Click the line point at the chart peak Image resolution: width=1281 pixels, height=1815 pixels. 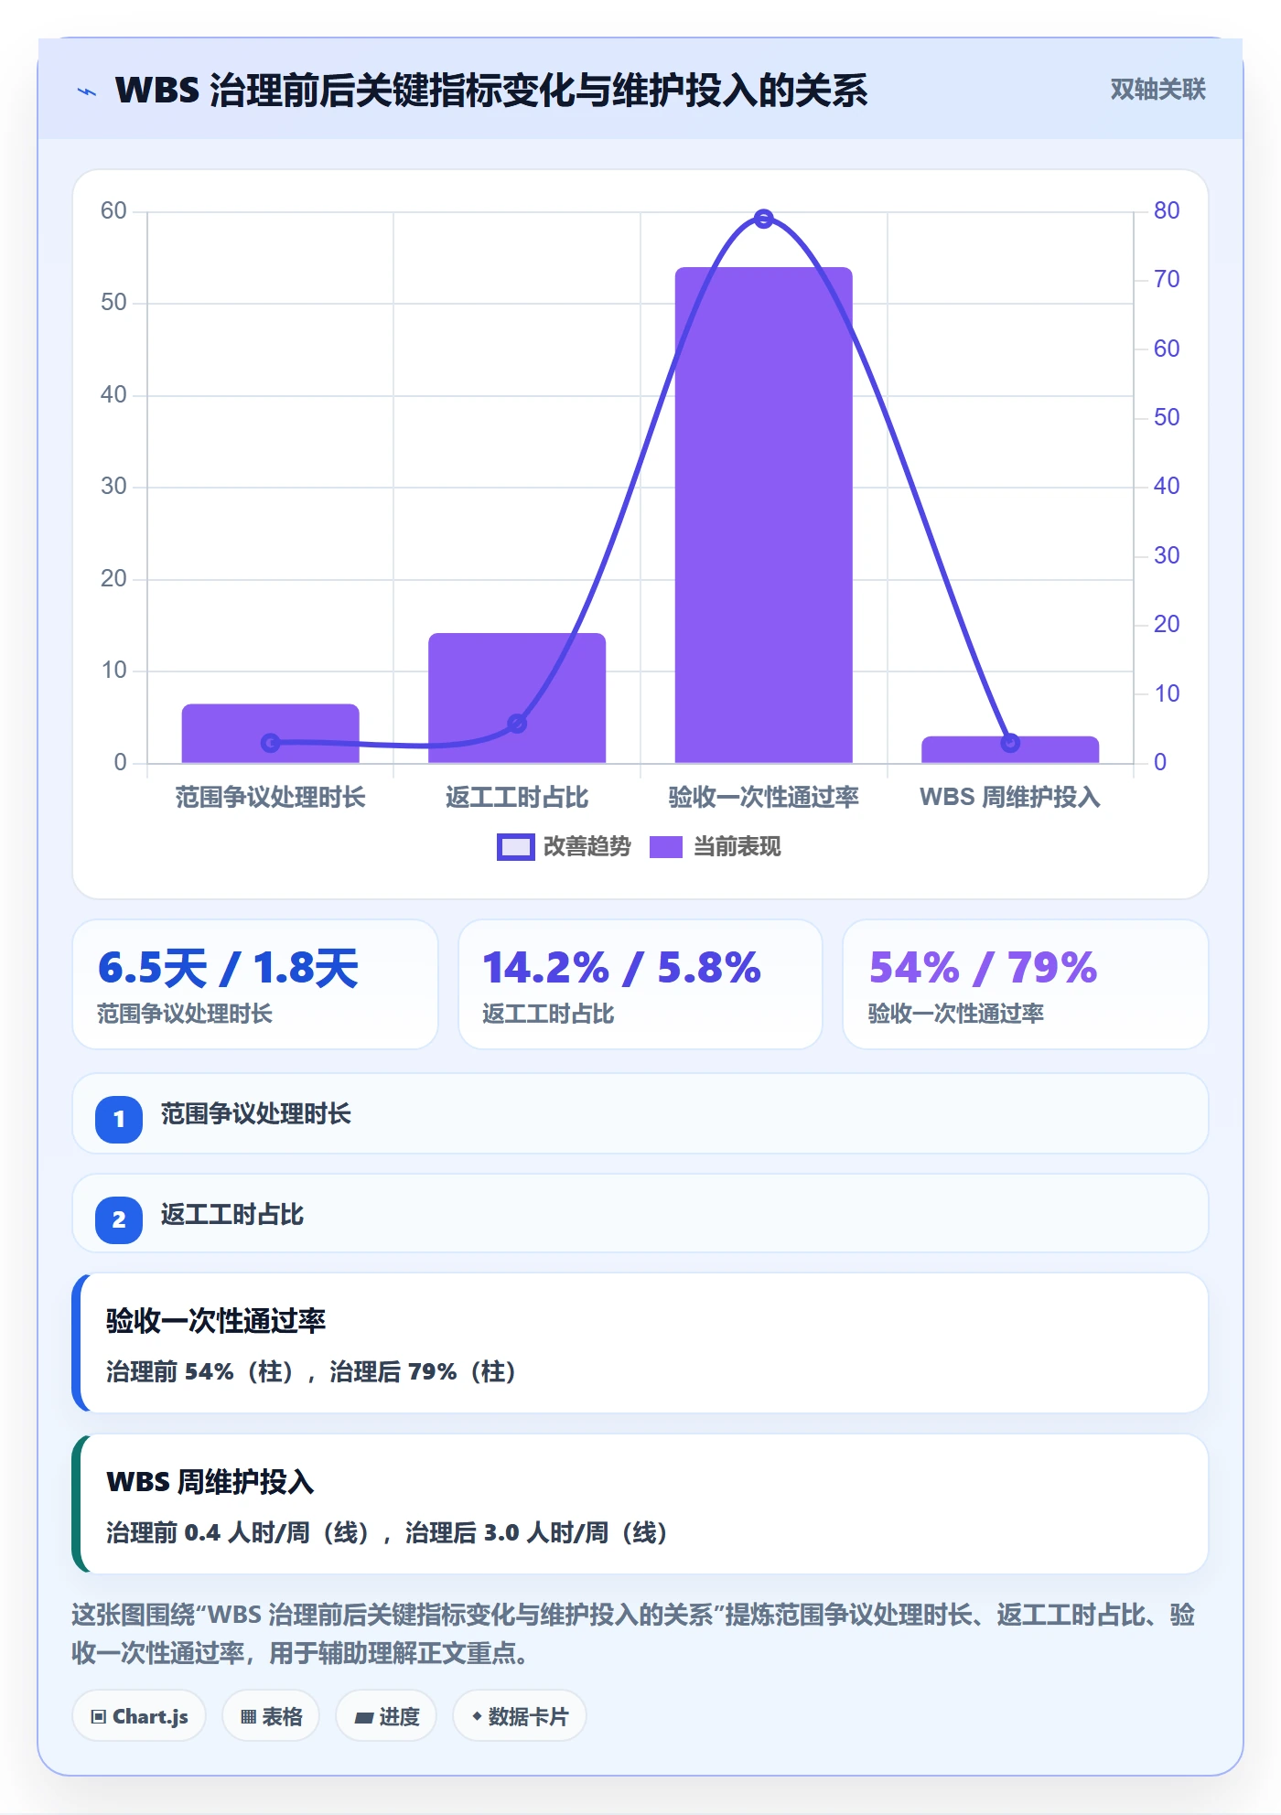tap(764, 219)
